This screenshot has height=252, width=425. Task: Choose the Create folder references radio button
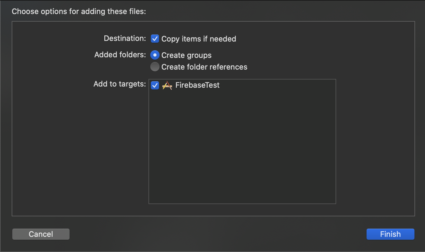click(x=155, y=67)
